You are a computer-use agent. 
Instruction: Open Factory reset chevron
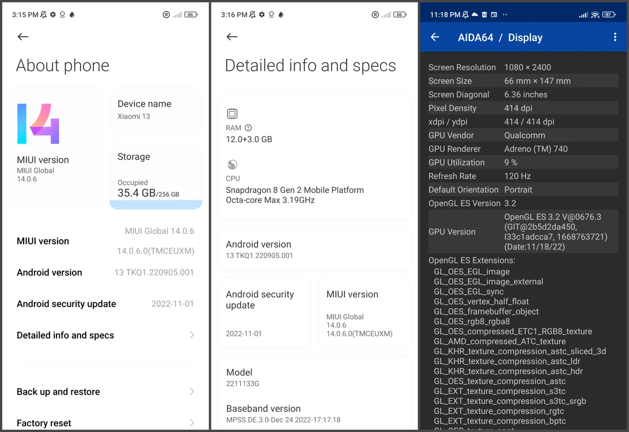click(192, 423)
